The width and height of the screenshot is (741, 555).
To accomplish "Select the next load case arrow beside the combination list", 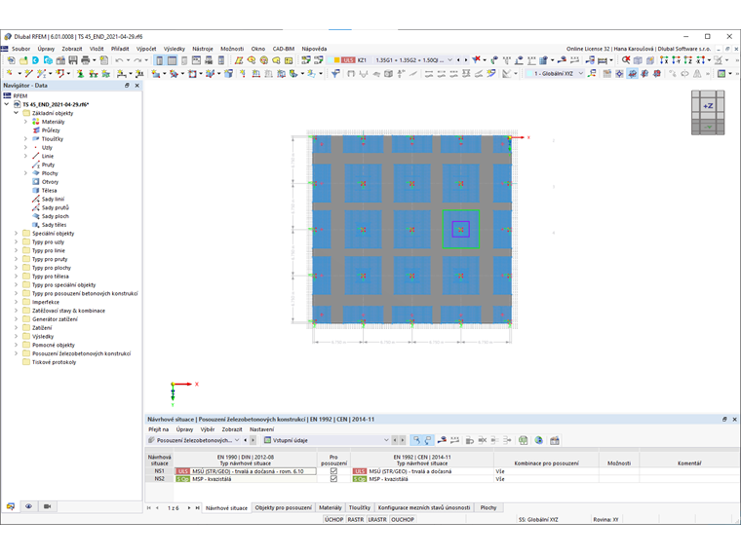I will [x=466, y=60].
